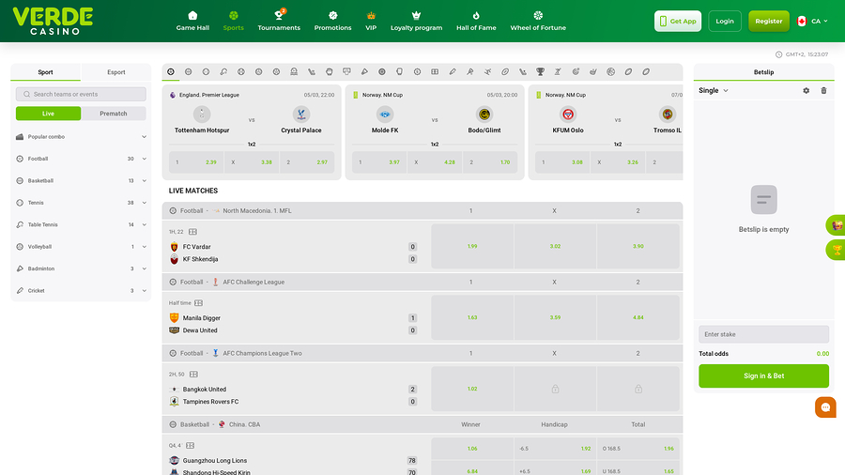Click the Sign in & Bet button

(763, 375)
